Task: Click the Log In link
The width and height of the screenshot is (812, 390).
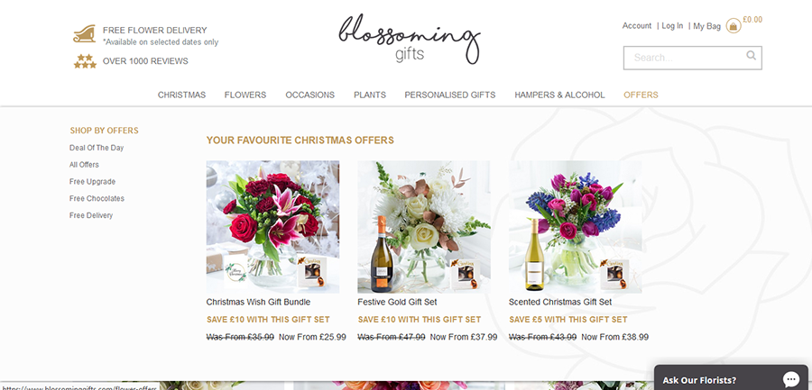Action: (672, 26)
